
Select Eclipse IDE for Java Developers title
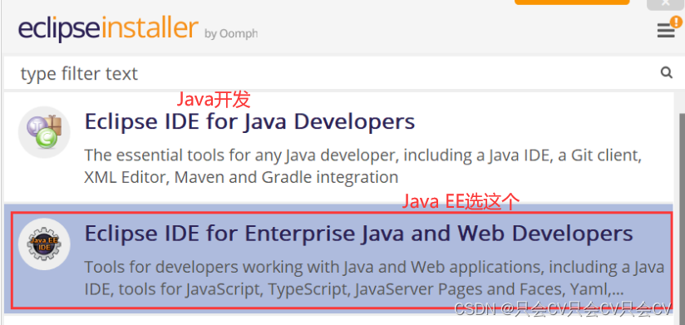tap(249, 121)
